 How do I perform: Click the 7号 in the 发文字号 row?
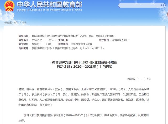click(x=49, y=44)
